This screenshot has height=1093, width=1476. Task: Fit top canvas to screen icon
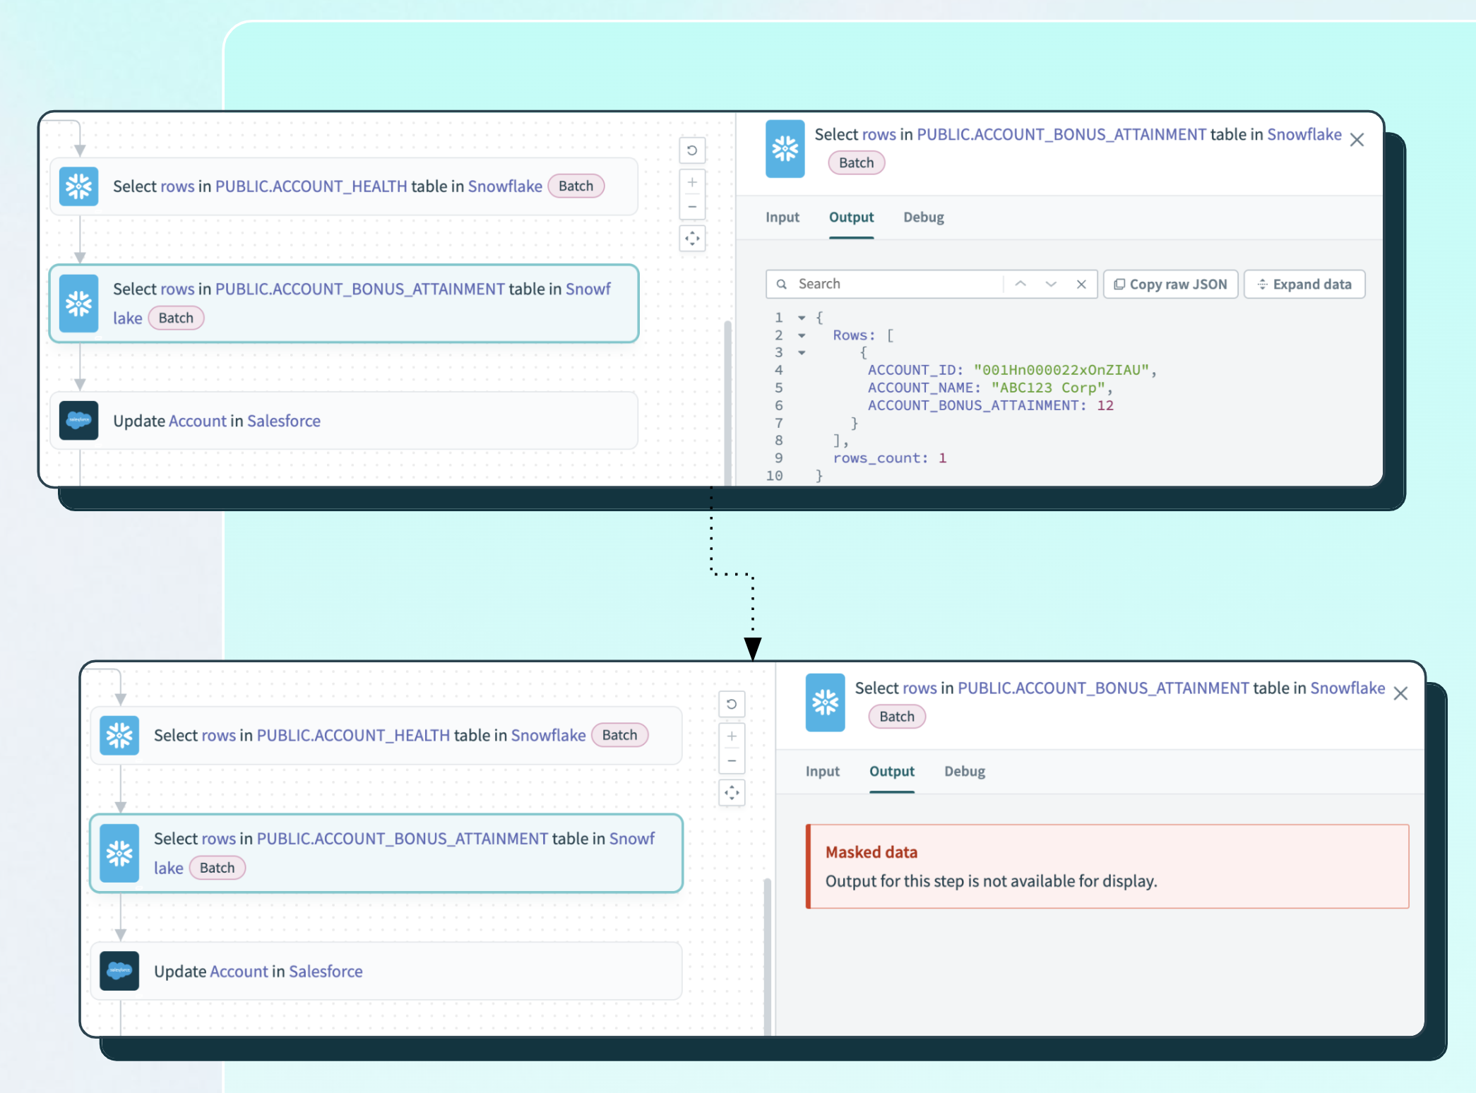click(x=692, y=239)
